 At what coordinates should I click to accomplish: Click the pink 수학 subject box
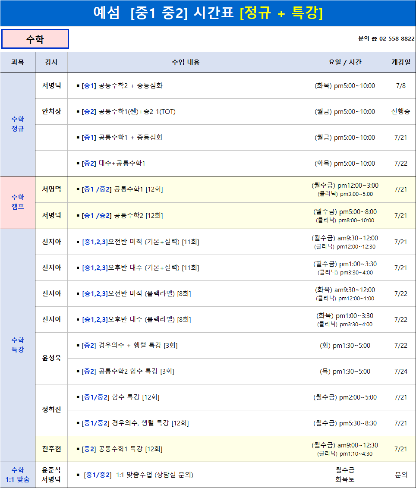pos(35,39)
